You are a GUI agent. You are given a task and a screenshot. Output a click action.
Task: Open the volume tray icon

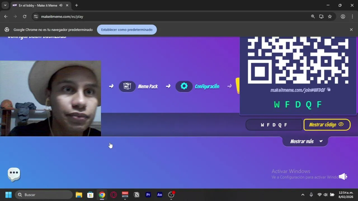326,195
